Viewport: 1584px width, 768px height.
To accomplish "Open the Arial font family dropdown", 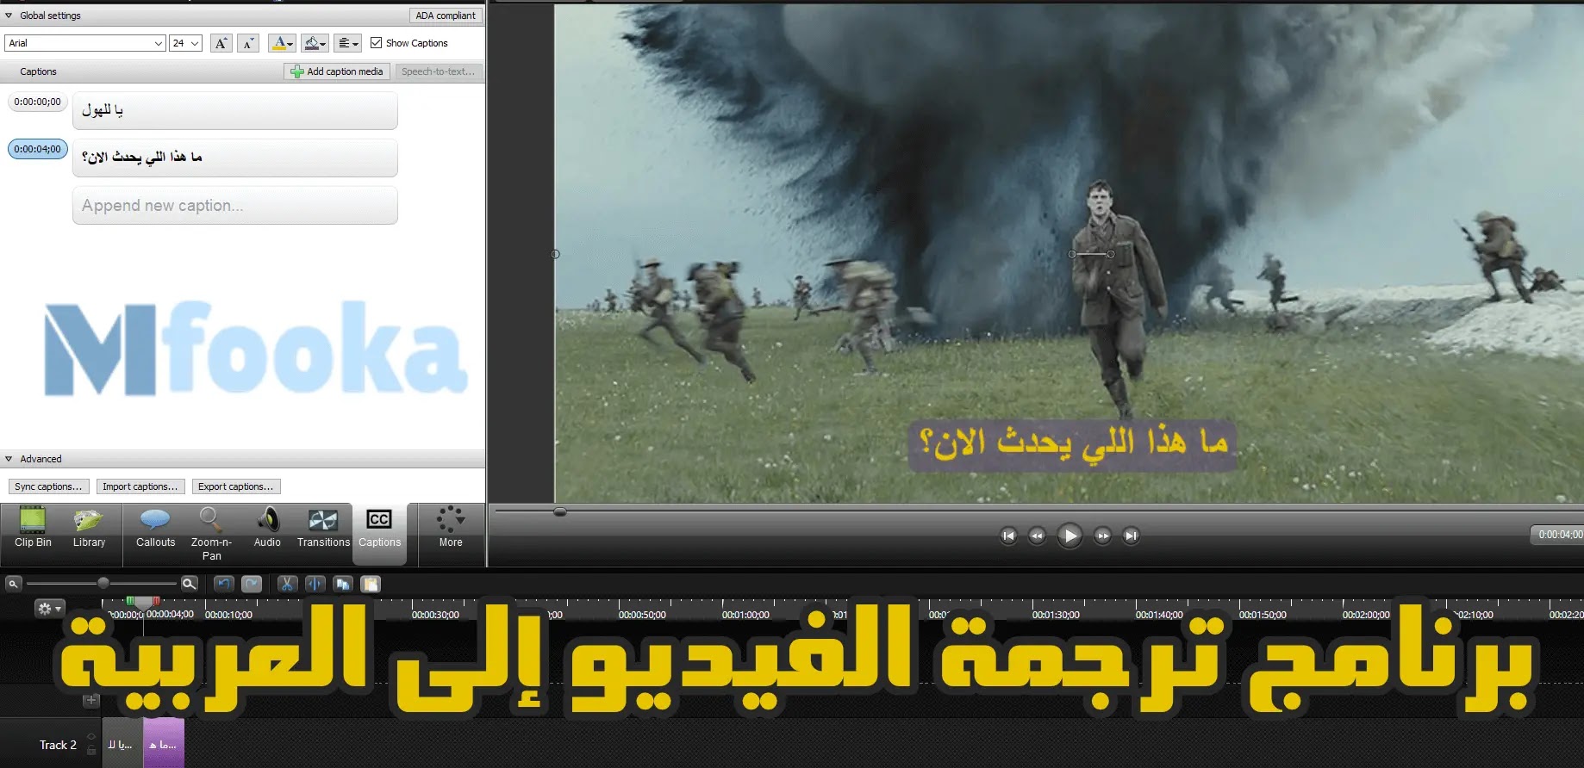I will (x=84, y=43).
